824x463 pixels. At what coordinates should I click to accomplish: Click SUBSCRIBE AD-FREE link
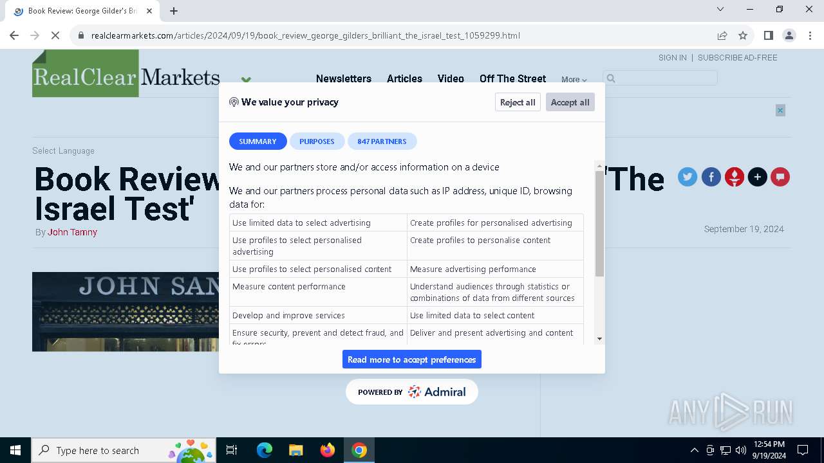(738, 57)
